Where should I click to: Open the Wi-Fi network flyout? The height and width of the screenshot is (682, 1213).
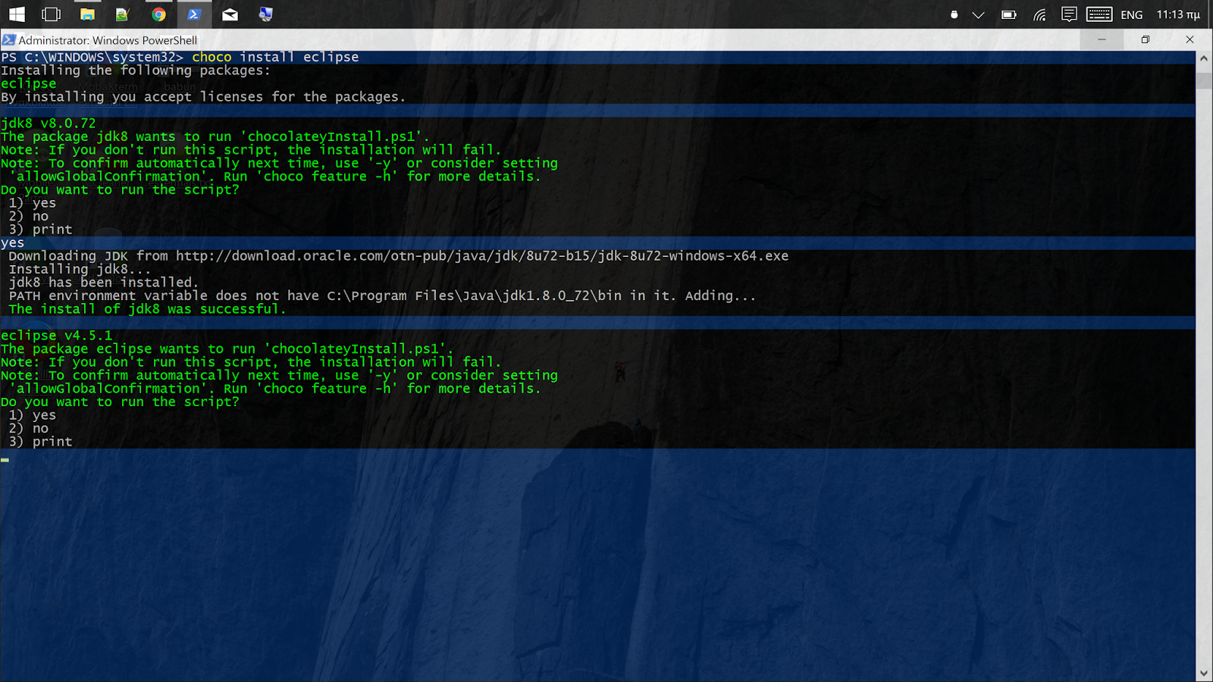pyautogui.click(x=1039, y=14)
